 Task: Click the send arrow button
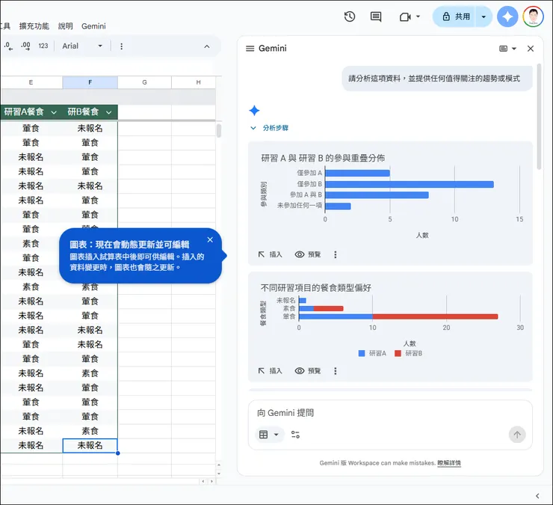click(516, 435)
